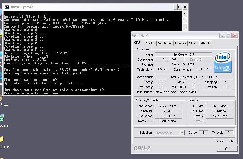243x159 pixels.
Task: Click the OK button in CPU-Z
Action: (x=227, y=148)
